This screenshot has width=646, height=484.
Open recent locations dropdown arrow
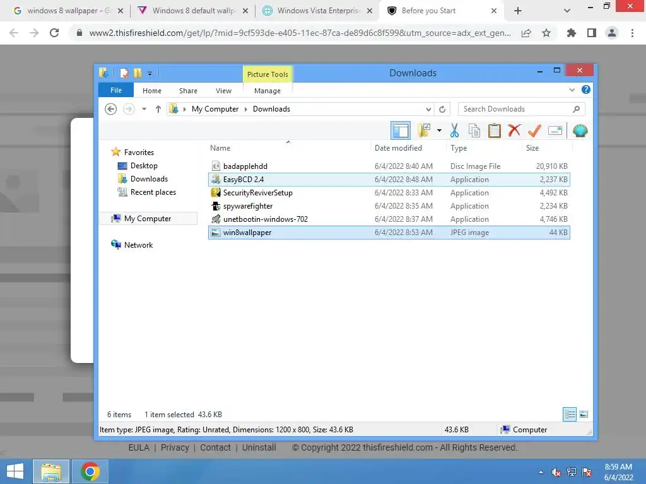144,109
